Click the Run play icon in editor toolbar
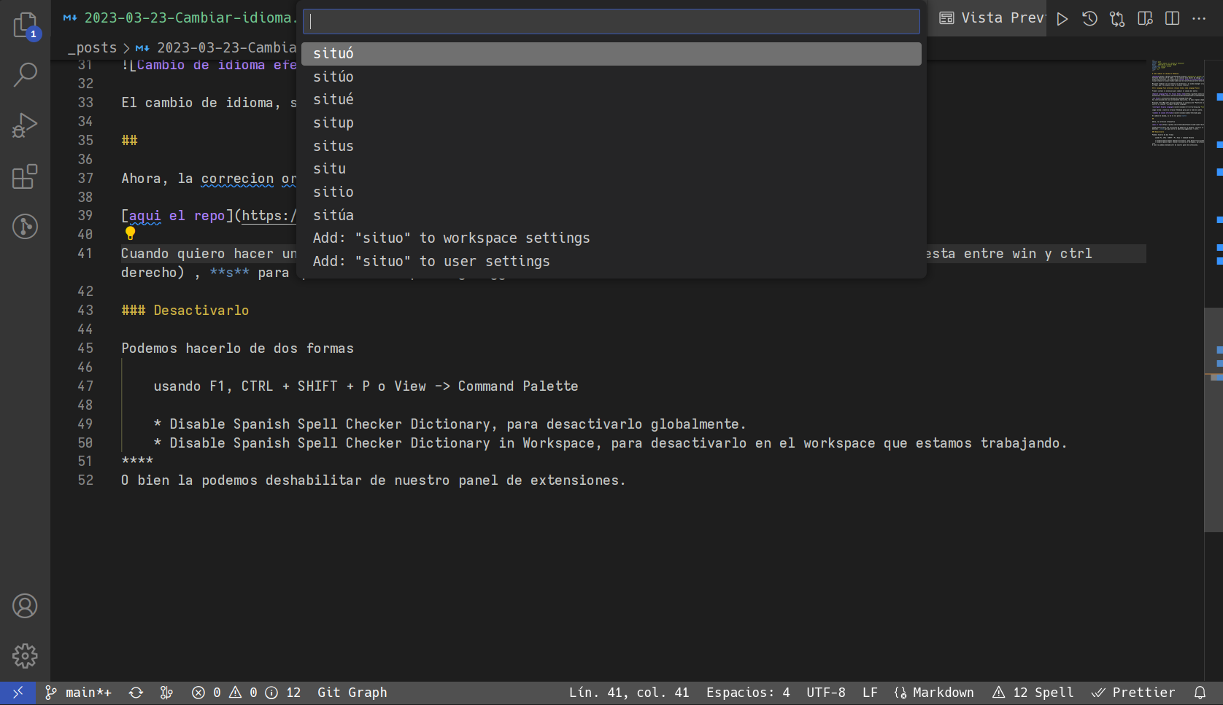1223x705 pixels. pyautogui.click(x=1062, y=18)
